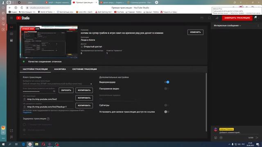
Task: Go back with the browser back arrow
Action: pyautogui.click(x=10, y=8)
